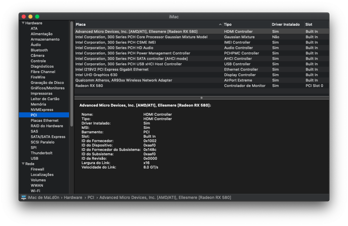The width and height of the screenshot is (348, 226).
Task: Click the split pane divider handle
Action: coord(201,98)
